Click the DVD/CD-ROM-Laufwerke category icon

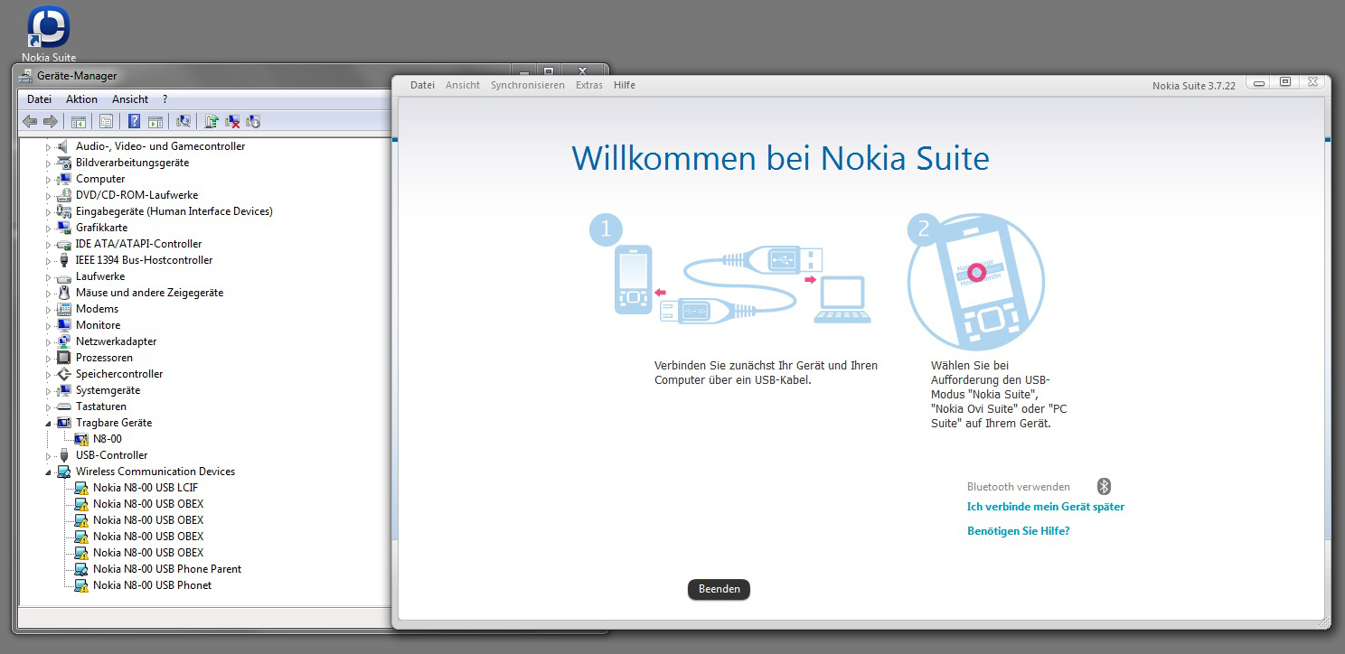[64, 195]
